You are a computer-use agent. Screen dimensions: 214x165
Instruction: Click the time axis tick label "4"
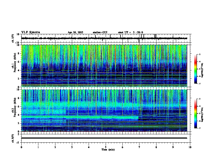89,147
